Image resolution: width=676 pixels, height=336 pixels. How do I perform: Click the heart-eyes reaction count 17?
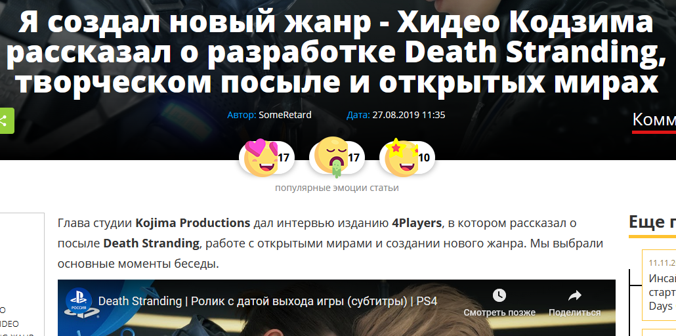pos(284,158)
